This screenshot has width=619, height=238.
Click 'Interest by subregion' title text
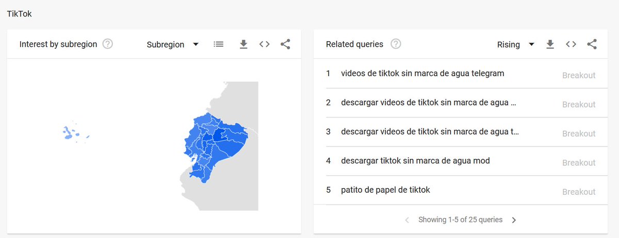[x=58, y=44]
